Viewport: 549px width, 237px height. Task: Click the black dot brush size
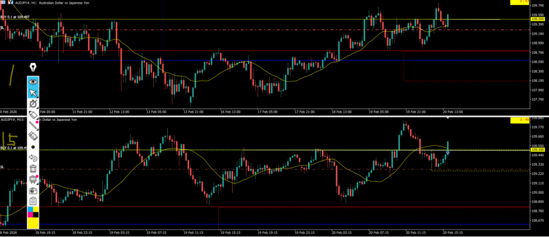coord(33,147)
